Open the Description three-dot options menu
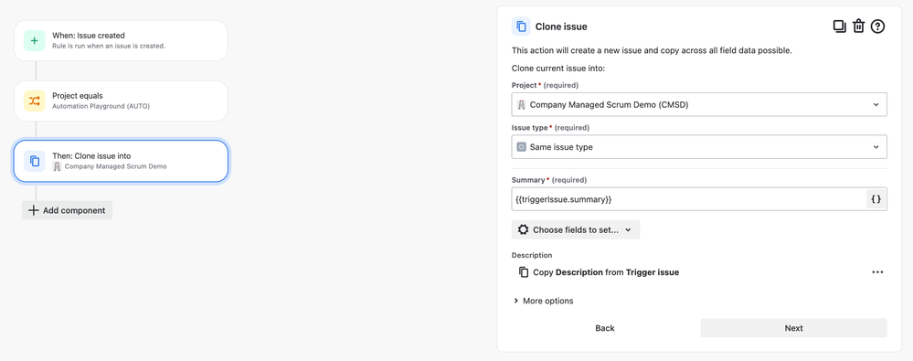This screenshot has width=913, height=361. coord(877,272)
